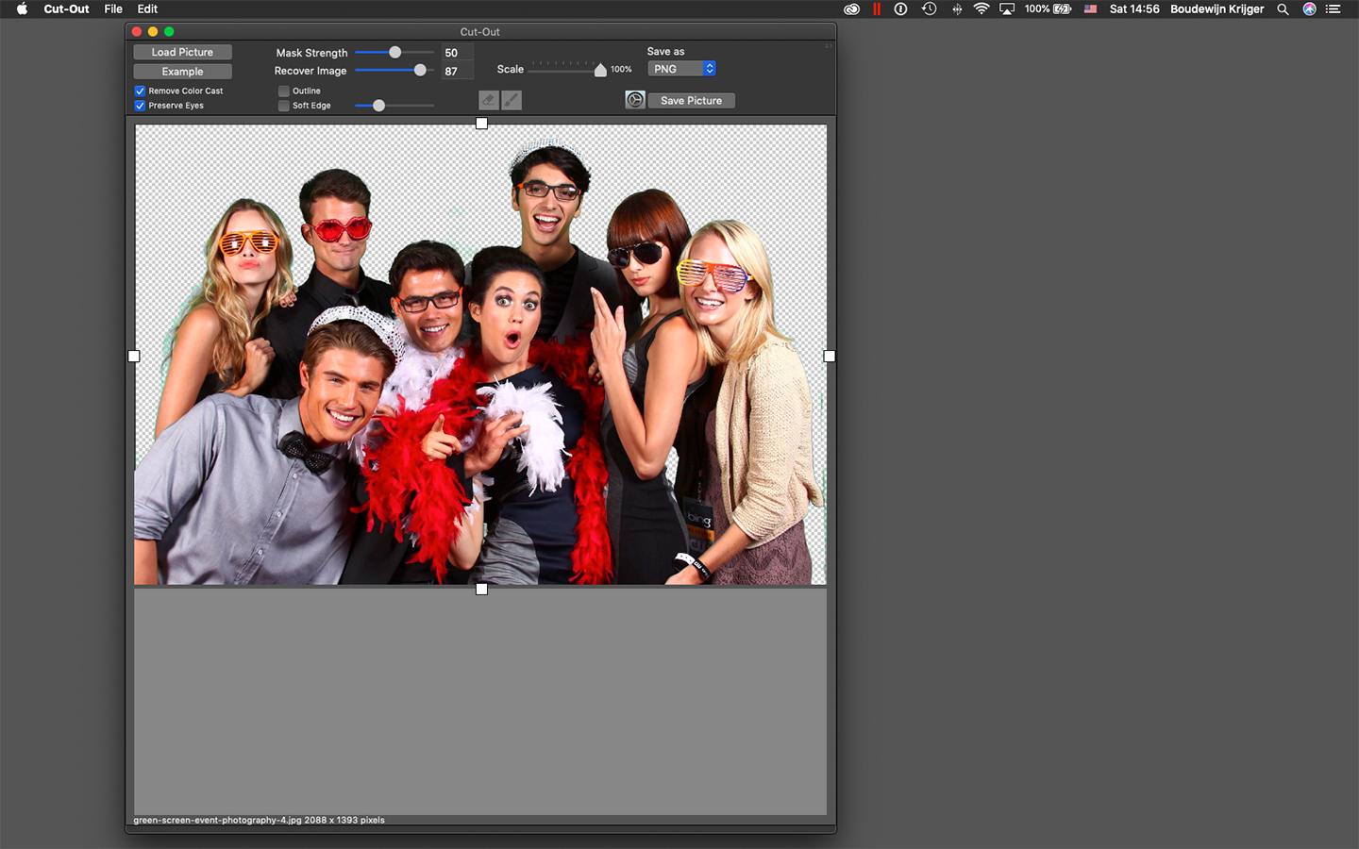Click the settings icon beside Save Picture
The height and width of the screenshot is (849, 1359).
pos(635,100)
